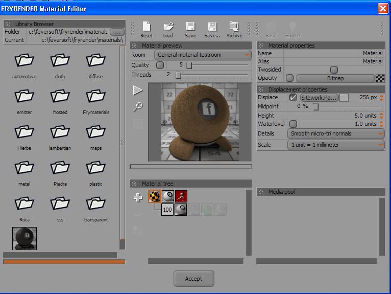The height and width of the screenshot is (294, 391).
Task: Close the Material Editor window
Action: point(383,9)
